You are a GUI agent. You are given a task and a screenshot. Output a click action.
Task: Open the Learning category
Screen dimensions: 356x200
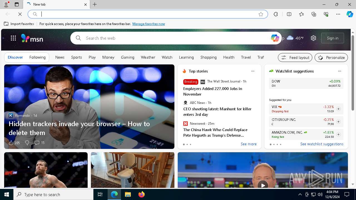[x=186, y=57]
